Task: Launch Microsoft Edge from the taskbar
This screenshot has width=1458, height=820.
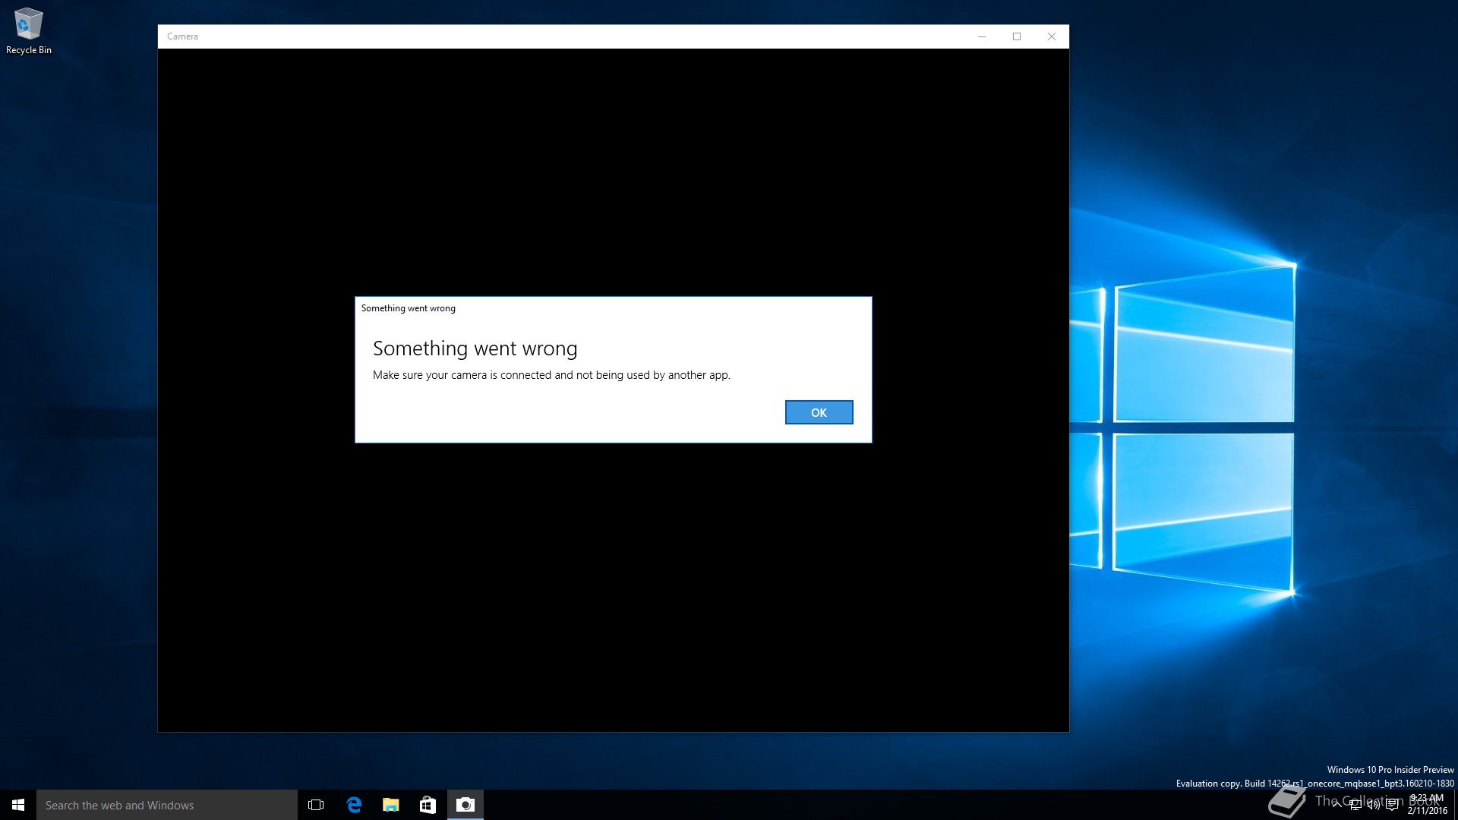Action: point(354,805)
